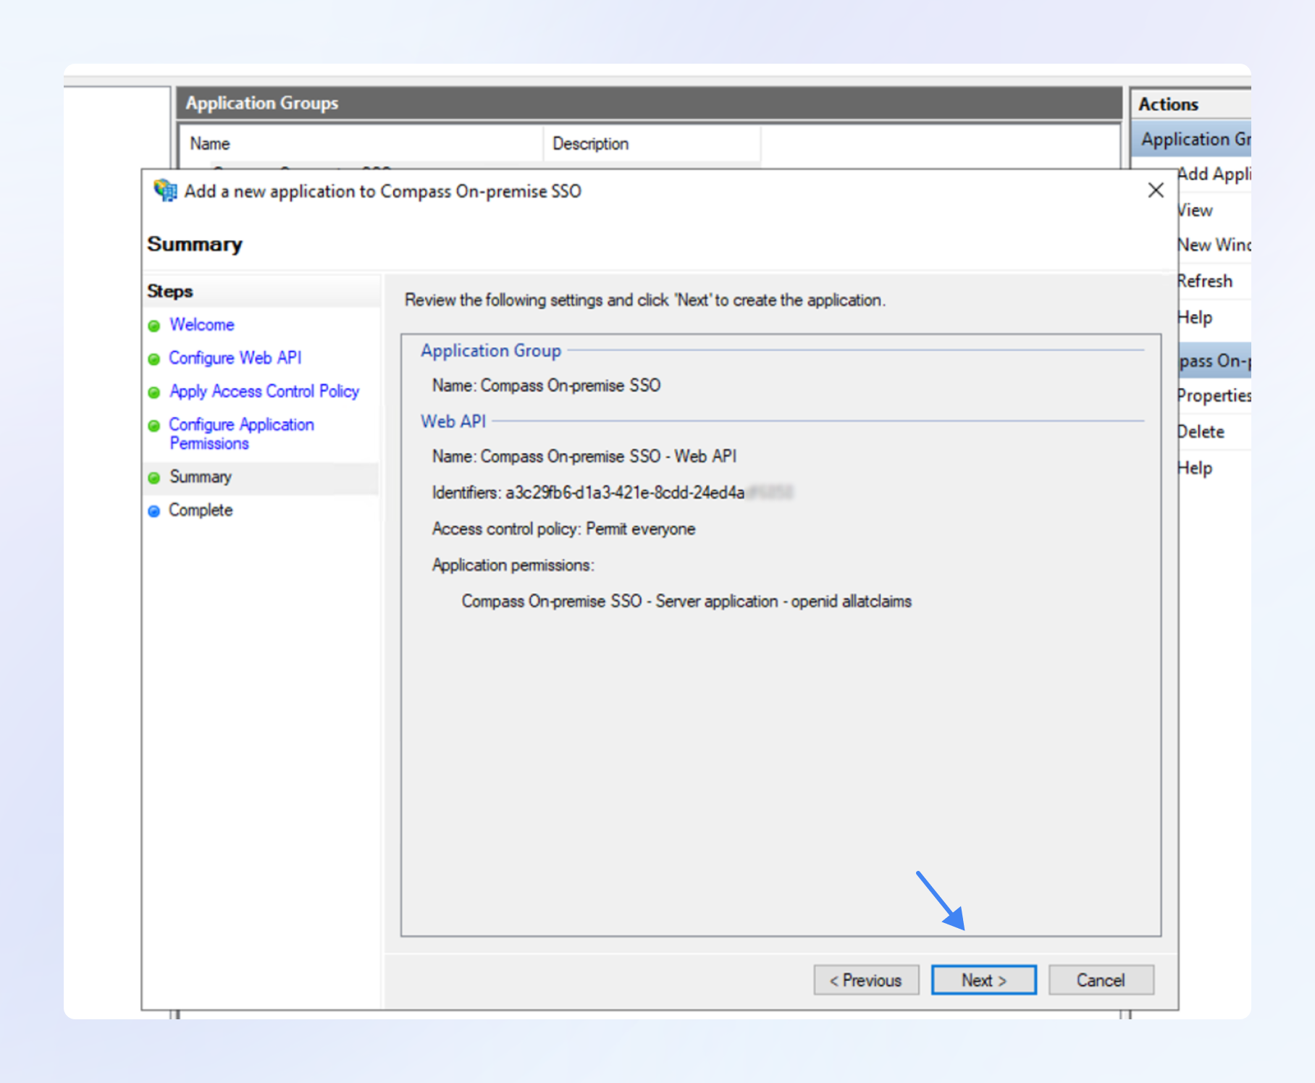Open the Welcome step link
The width and height of the screenshot is (1315, 1083).
[x=201, y=325]
